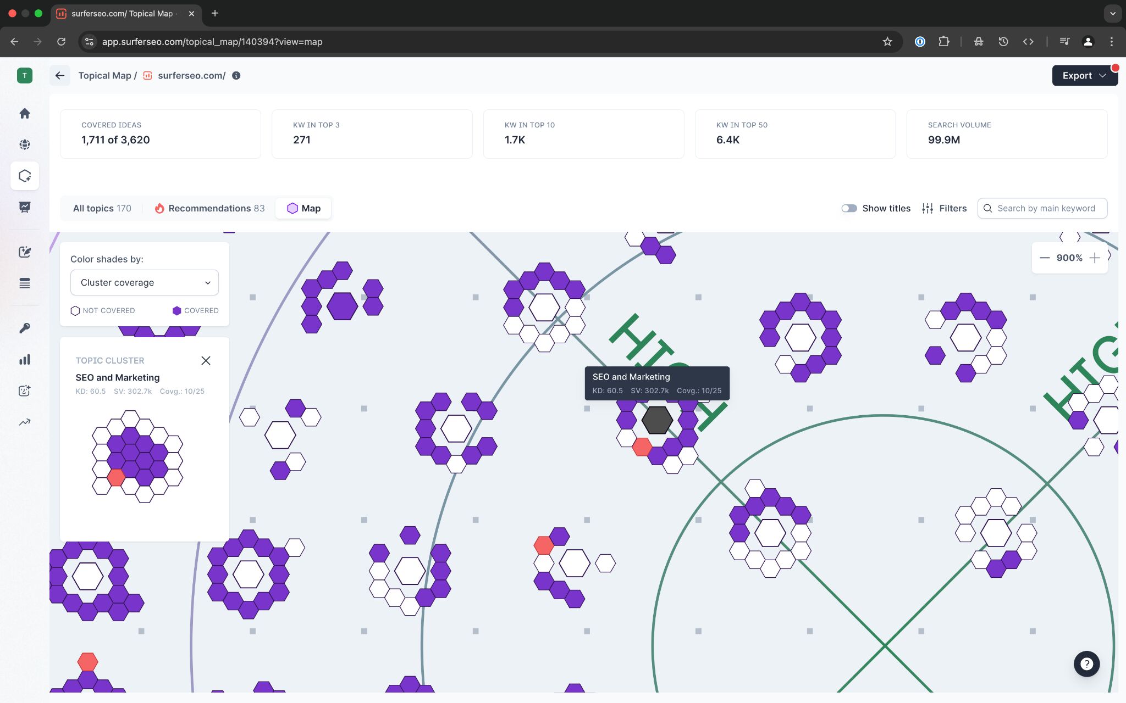Screen dimensions: 1126x703
Task: Click the key icon in sidebar
Action: (24, 328)
